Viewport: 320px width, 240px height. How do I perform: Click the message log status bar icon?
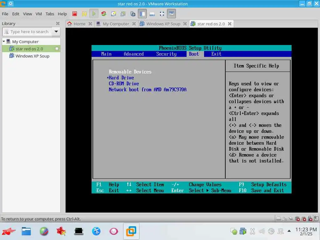point(317,219)
